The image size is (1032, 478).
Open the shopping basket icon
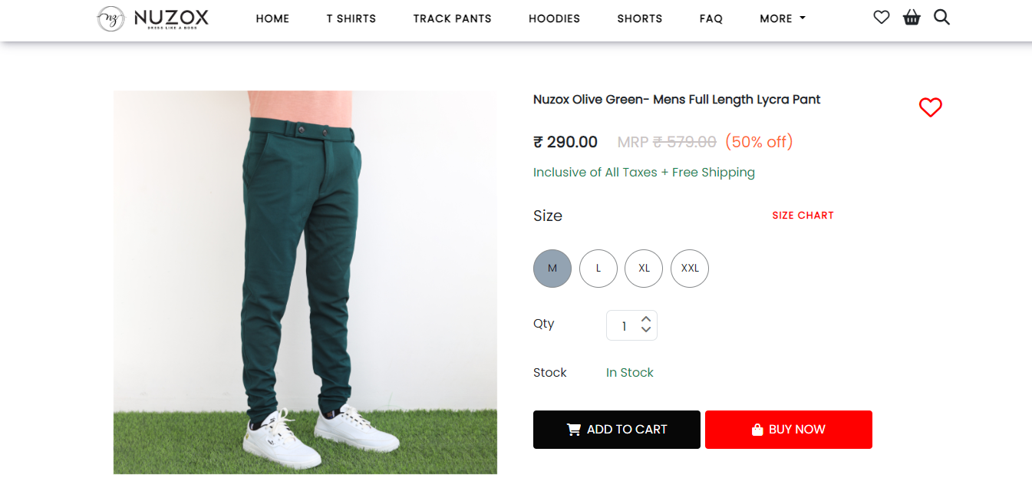tap(912, 17)
